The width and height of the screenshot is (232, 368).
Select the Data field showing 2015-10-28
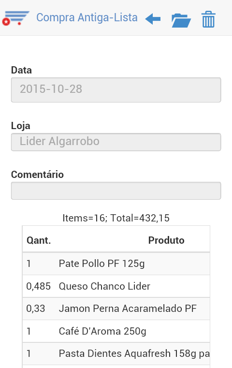pyautogui.click(x=116, y=90)
